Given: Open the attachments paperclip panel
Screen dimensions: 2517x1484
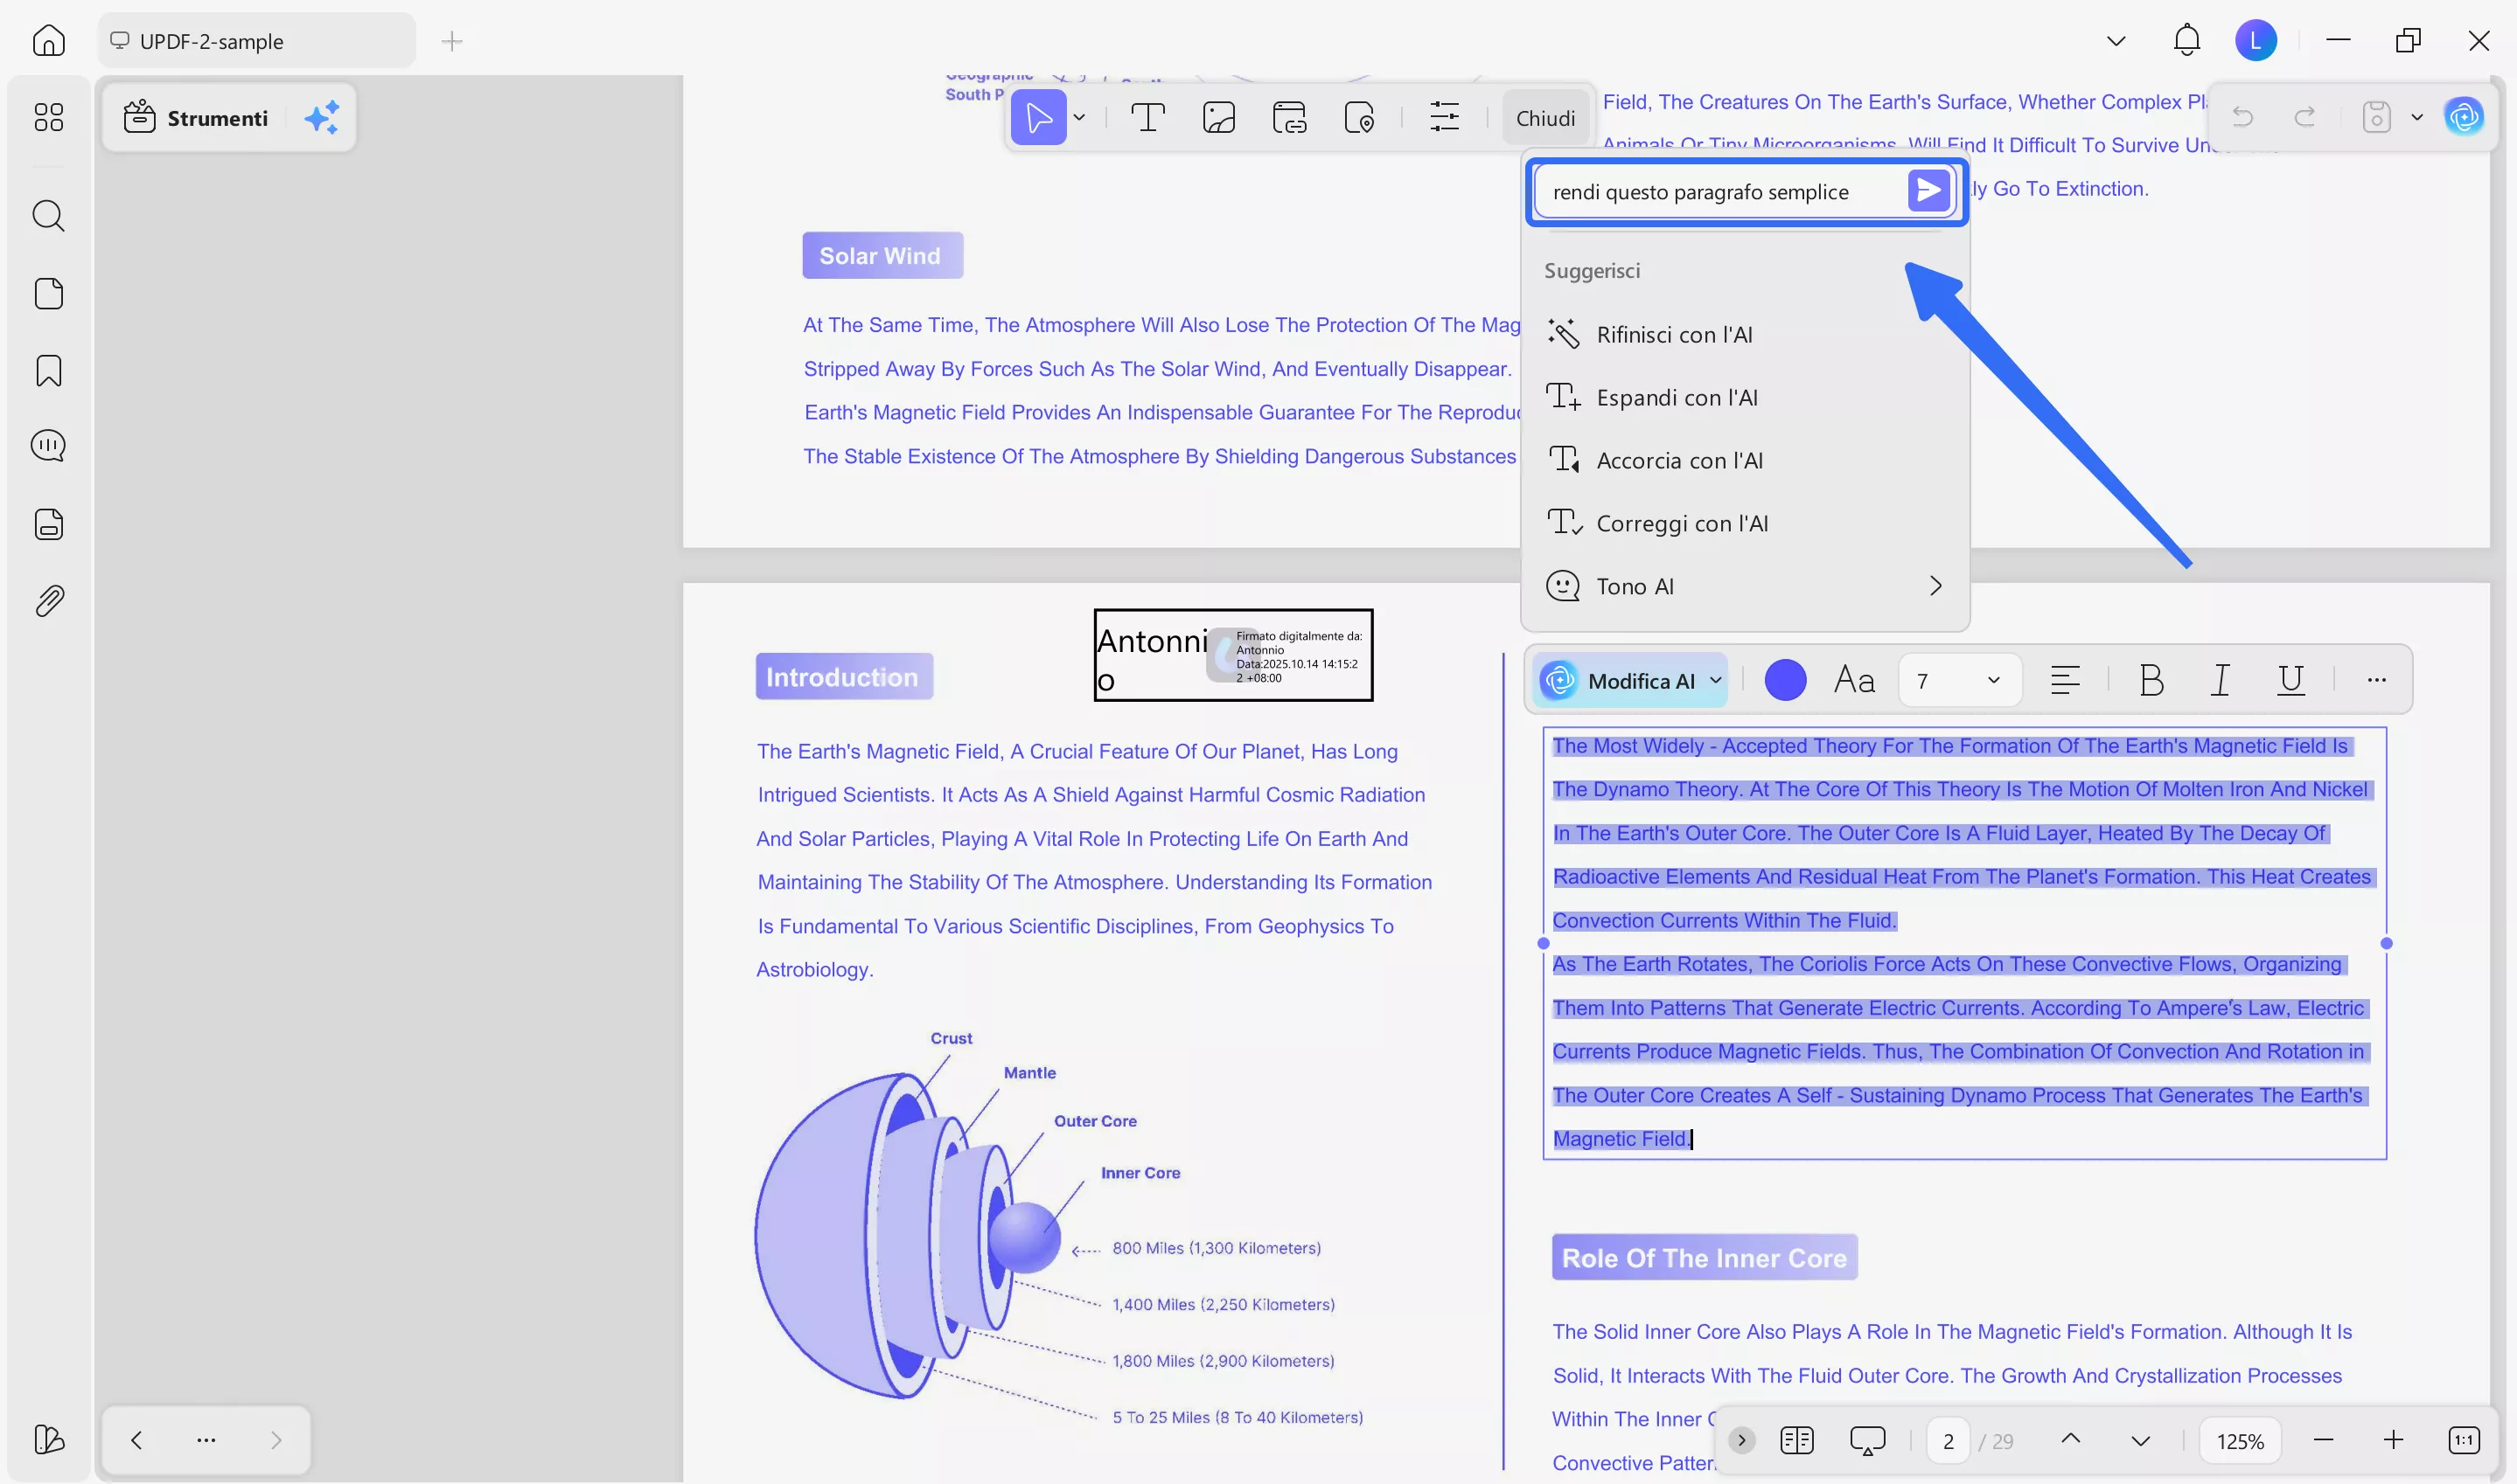Looking at the screenshot, I should [x=48, y=601].
